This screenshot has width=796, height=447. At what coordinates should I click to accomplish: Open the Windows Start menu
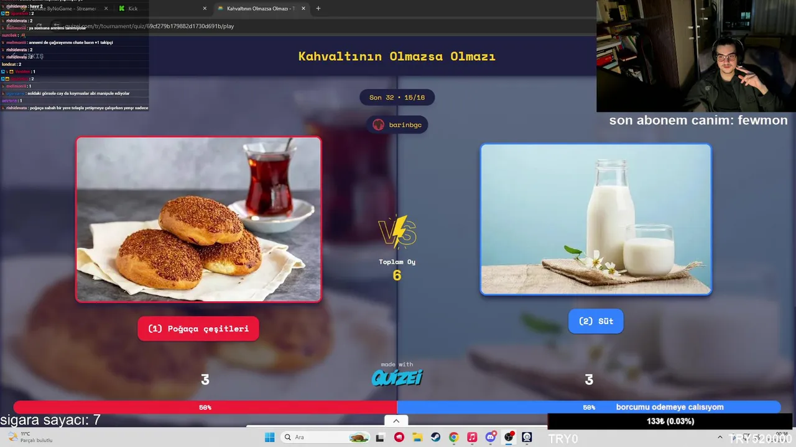[x=269, y=437]
